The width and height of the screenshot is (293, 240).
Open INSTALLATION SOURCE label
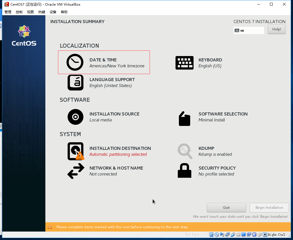(x=114, y=114)
